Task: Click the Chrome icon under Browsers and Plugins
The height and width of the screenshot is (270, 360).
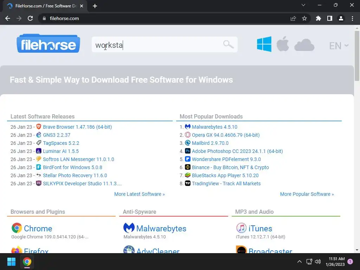Action: click(17, 228)
